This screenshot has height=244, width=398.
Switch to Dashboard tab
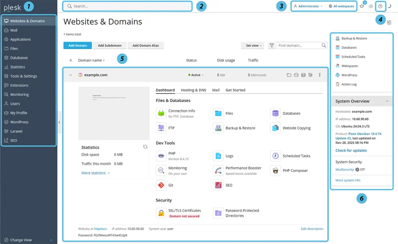point(165,90)
